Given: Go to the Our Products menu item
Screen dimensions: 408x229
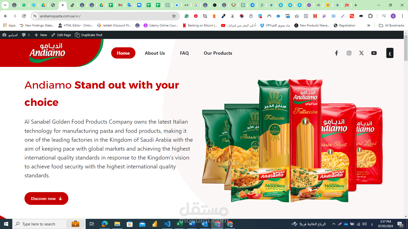Looking at the screenshot, I should click(x=218, y=53).
